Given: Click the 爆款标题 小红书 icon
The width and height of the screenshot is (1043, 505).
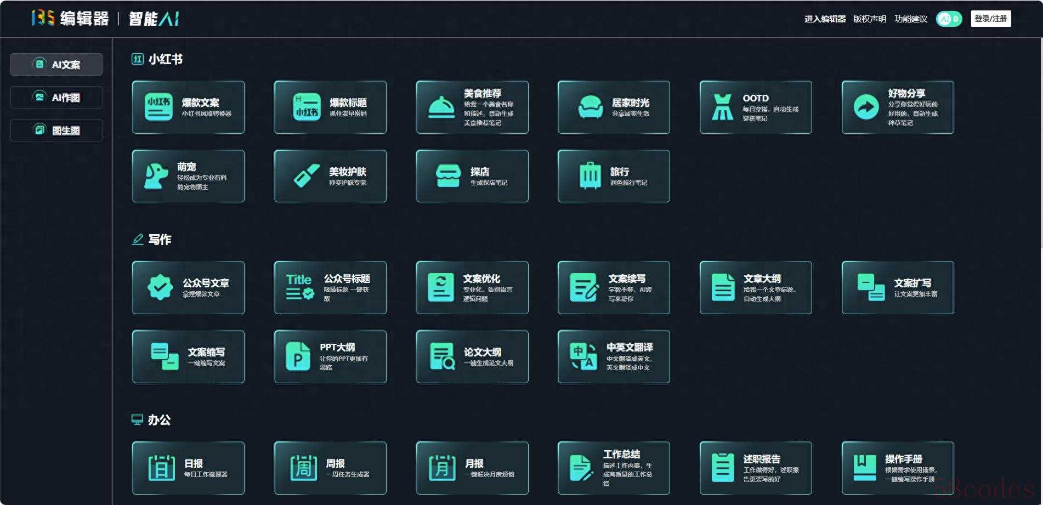Looking at the screenshot, I should pos(307,107).
